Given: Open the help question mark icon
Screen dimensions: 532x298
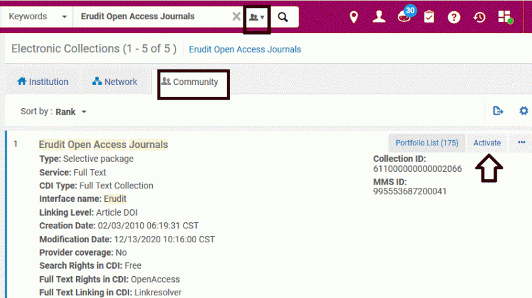Looking at the screenshot, I should click(454, 17).
